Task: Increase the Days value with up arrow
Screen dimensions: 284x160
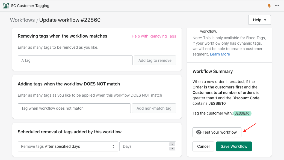Action: pos(172,144)
